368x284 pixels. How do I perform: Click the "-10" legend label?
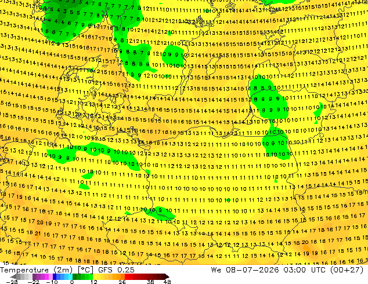click(52, 282)
